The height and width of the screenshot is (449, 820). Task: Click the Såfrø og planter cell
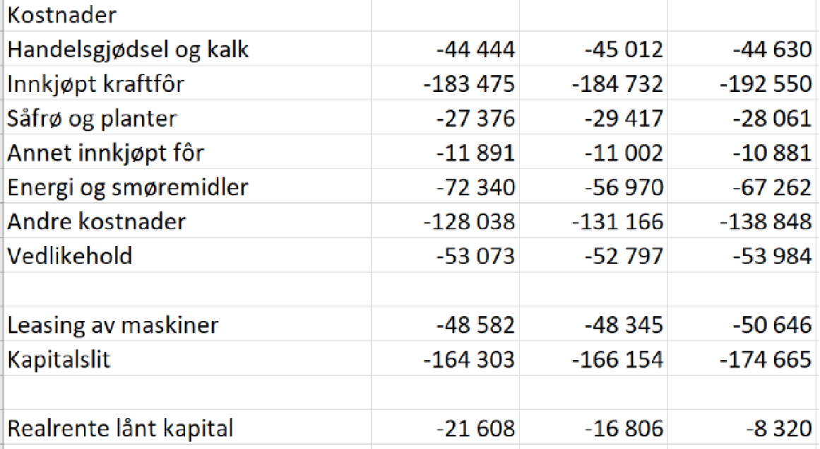[92, 118]
